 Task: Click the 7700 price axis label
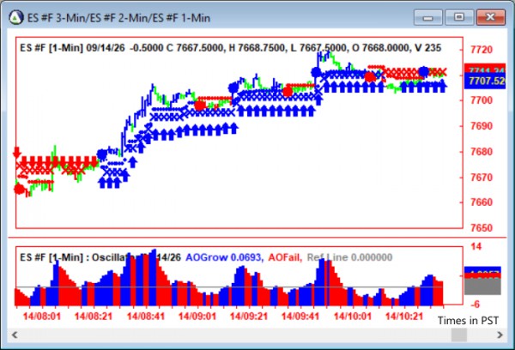tap(482, 100)
